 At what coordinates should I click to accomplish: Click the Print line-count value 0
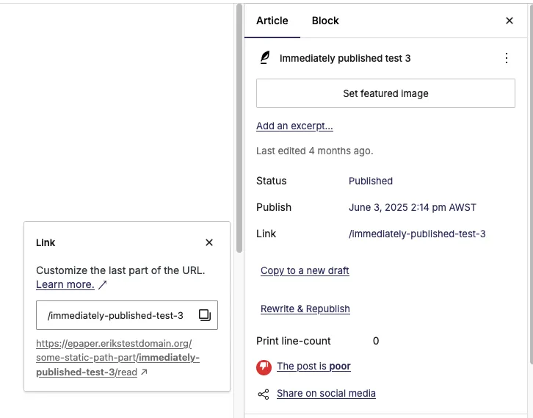click(x=376, y=341)
